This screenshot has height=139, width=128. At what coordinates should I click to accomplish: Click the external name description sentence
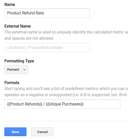coord(66,32)
